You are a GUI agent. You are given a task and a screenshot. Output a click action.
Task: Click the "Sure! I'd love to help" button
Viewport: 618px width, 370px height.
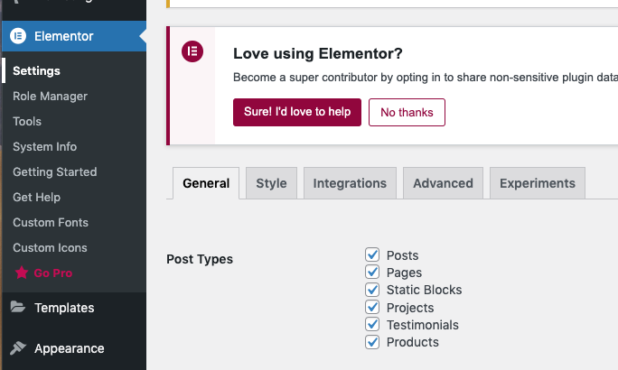(x=297, y=113)
